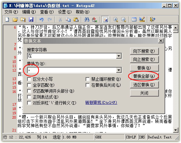Toggle the Word Wrap toolbar icon

click(x=105, y=19)
